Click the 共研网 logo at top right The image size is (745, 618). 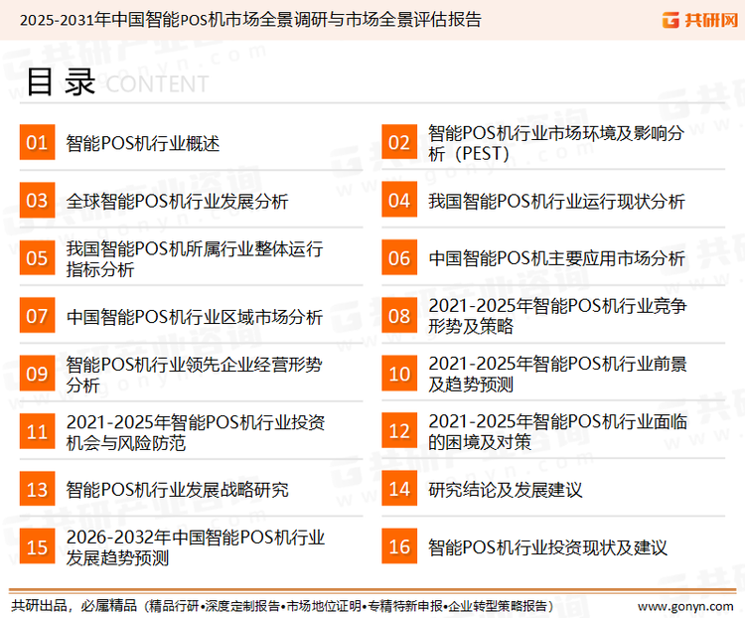coord(700,20)
